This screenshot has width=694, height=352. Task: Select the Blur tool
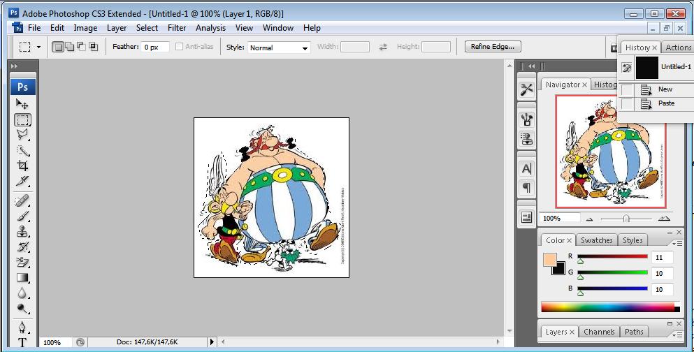coord(22,293)
